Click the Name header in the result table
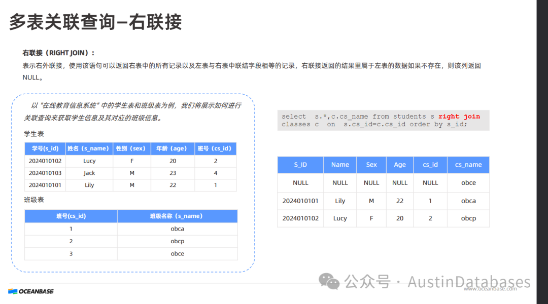 tap(340, 165)
